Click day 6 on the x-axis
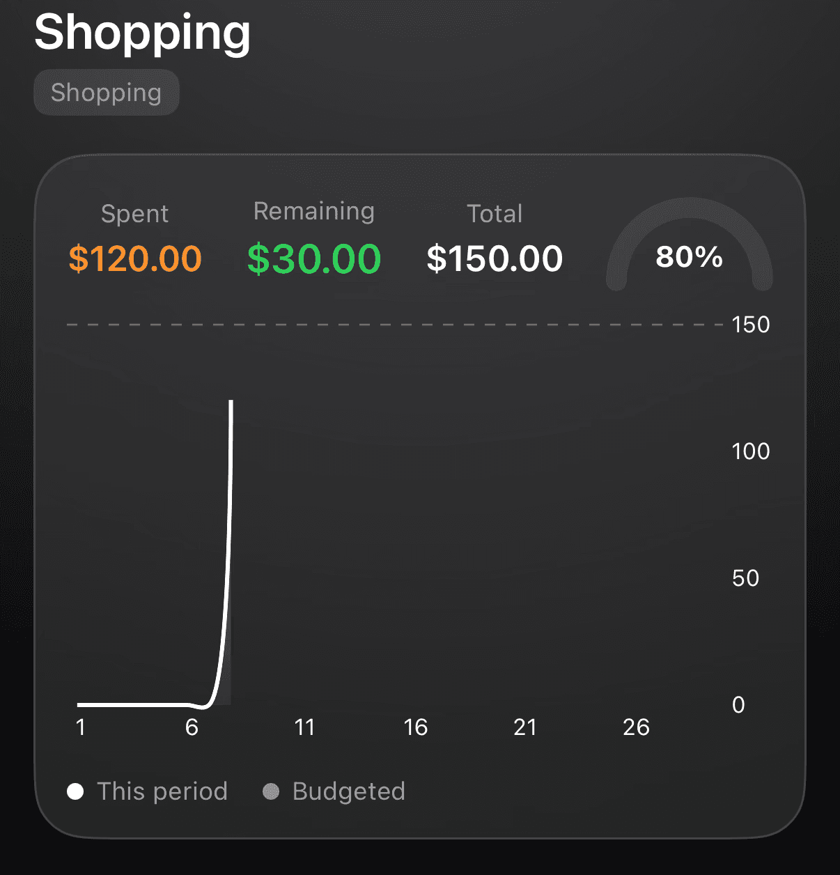The image size is (840, 875). (x=192, y=727)
